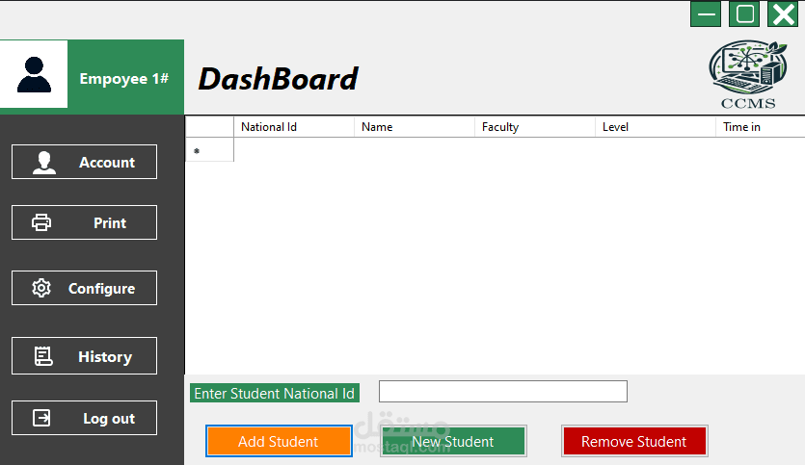This screenshot has height=465, width=805.
Task: Click the Level column header
Action: [x=656, y=127]
